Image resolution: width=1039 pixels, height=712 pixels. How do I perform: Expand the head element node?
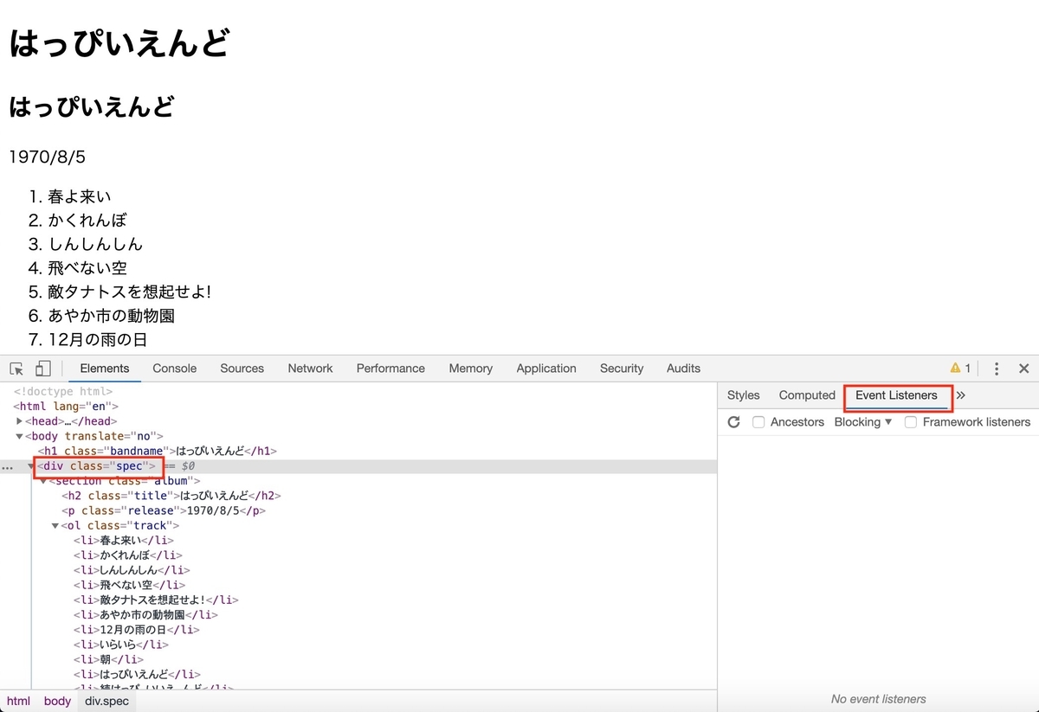[20, 421]
